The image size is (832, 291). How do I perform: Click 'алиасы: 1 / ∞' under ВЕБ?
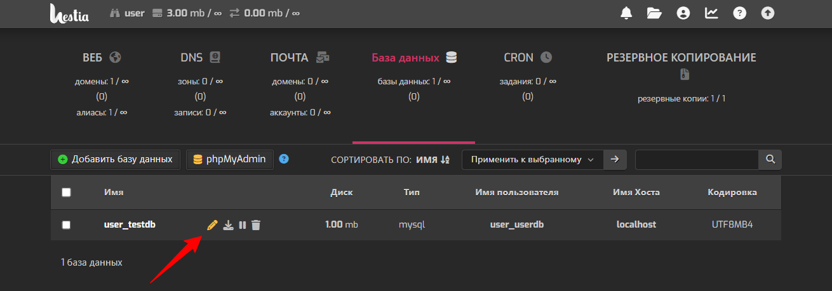(x=102, y=112)
